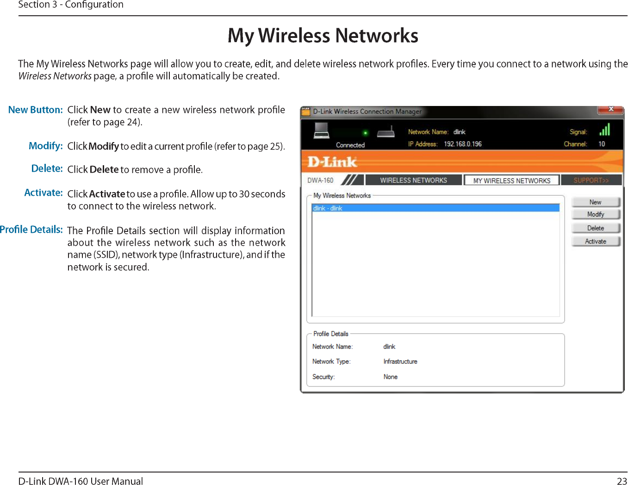Click the window title 'D-Link Wireless Connection Manager'
The width and height of the screenshot is (628, 485).
(367, 112)
